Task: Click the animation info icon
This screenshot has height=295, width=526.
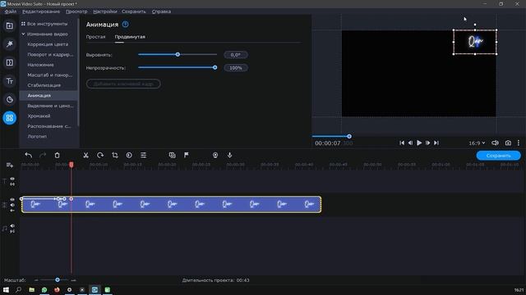Action: pyautogui.click(x=125, y=24)
